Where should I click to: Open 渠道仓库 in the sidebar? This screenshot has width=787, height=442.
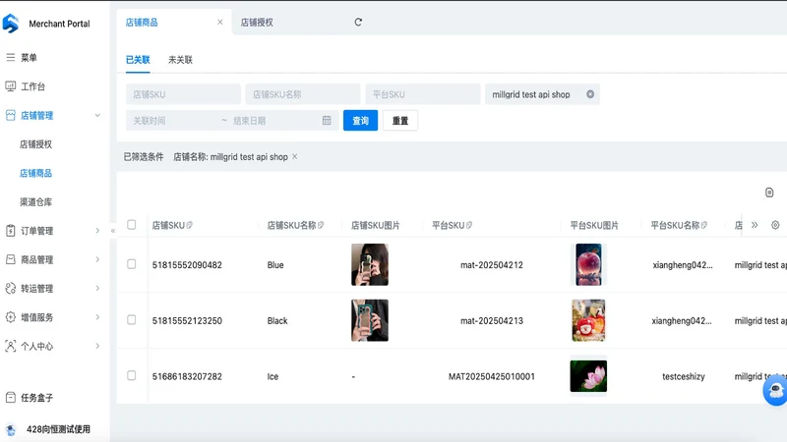(x=35, y=202)
